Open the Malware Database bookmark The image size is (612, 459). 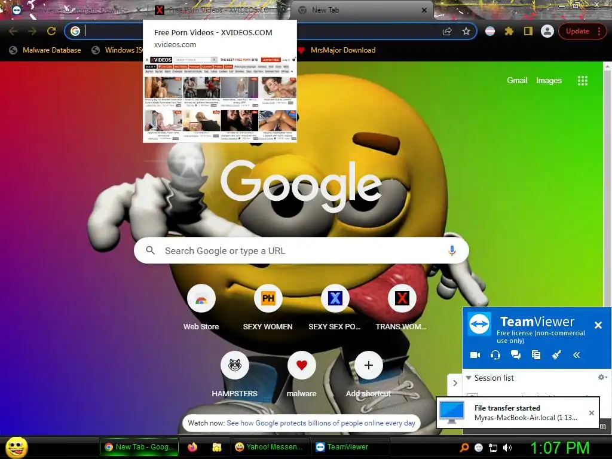[45, 50]
